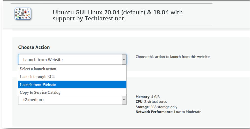Click the 'Network Performance: Low to Moderate' line
Screen dimensions: 250x129
click(168, 112)
